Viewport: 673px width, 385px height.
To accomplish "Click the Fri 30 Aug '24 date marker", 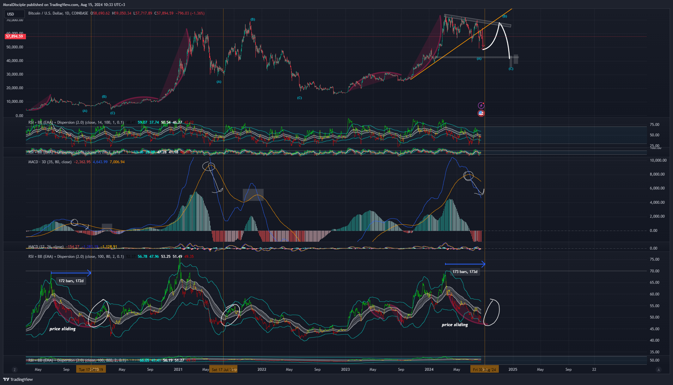I will (x=485, y=369).
